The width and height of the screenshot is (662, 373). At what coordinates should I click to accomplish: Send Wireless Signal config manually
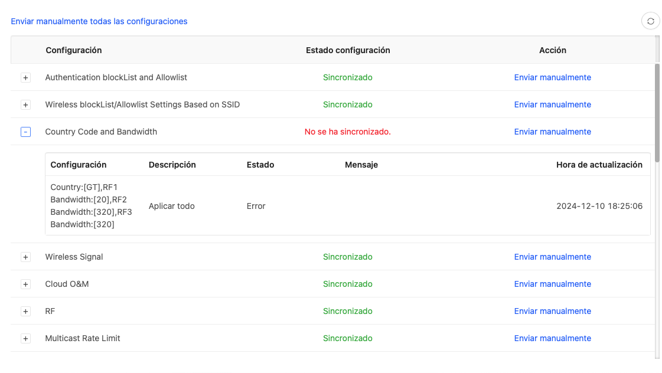coord(552,257)
